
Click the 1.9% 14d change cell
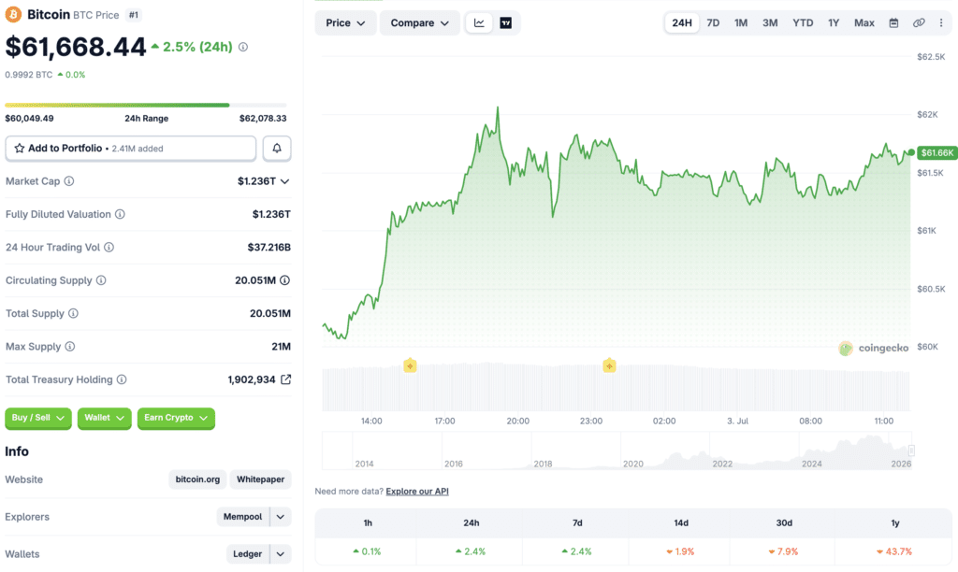pos(681,551)
